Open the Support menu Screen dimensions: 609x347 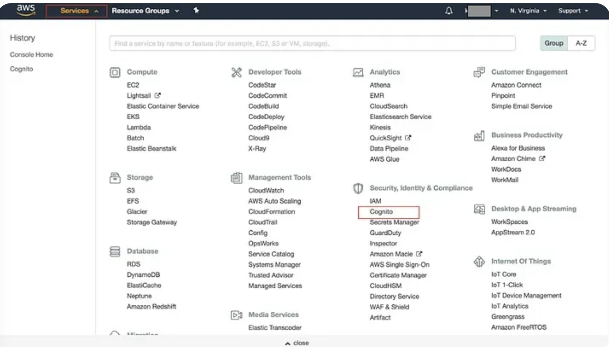pyautogui.click(x=573, y=11)
